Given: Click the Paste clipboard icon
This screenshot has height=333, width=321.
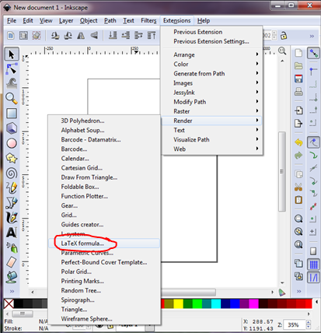Looking at the screenshot, I should [x=298, y=200].
